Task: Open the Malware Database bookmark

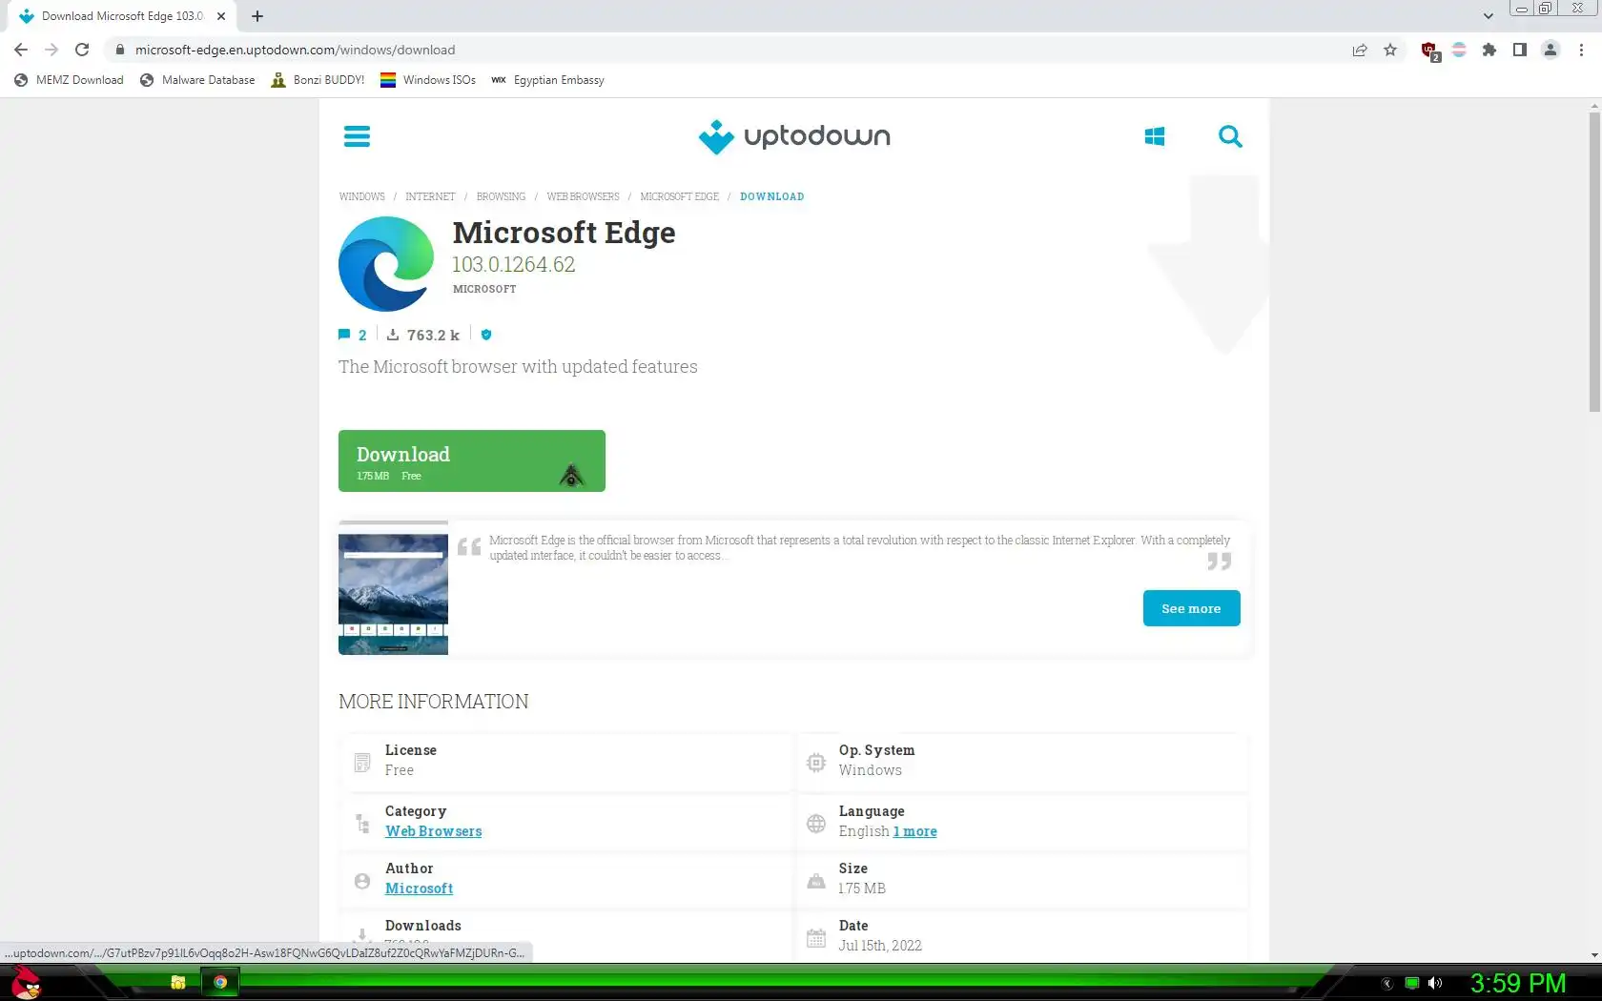Action: coord(197,80)
